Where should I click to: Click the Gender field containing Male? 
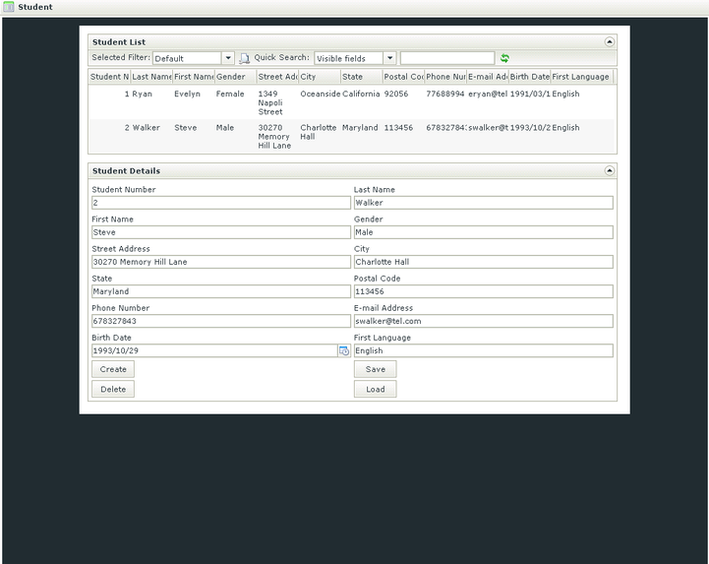click(484, 232)
